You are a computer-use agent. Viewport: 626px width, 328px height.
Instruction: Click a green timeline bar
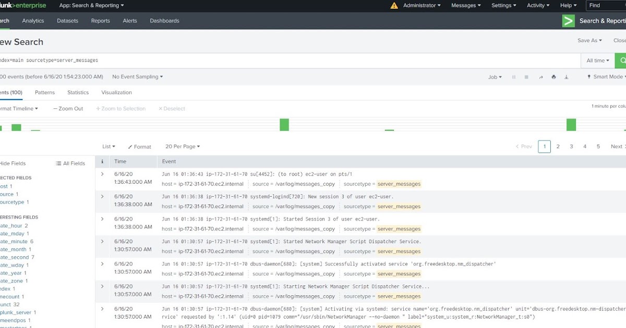coord(284,124)
